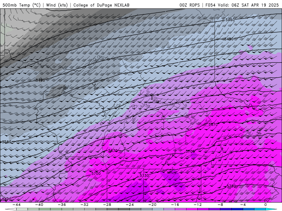Click the 5580 height contour label
Image resolution: width=282 pixels, height=211 pixels.
coord(6,142)
